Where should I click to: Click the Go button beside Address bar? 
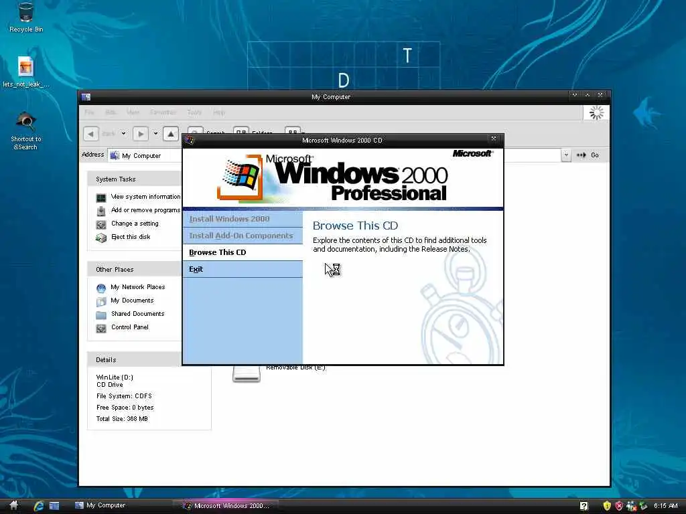(588, 155)
